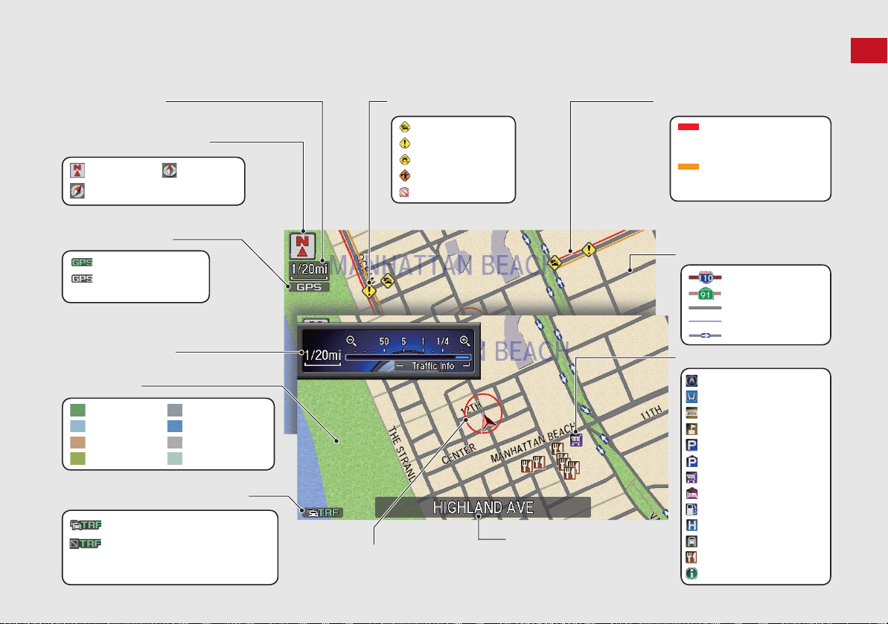888x624 pixels.
Task: Click the purple shopping cart icon on the map
Action: [x=576, y=440]
